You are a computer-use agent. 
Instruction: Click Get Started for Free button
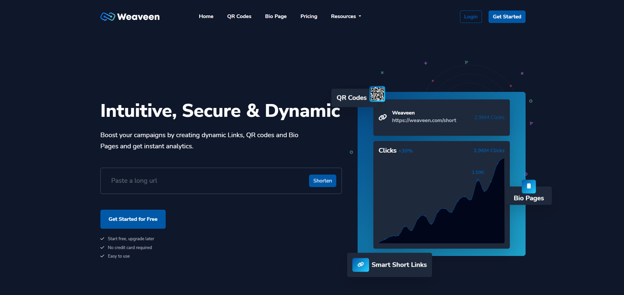pos(133,219)
